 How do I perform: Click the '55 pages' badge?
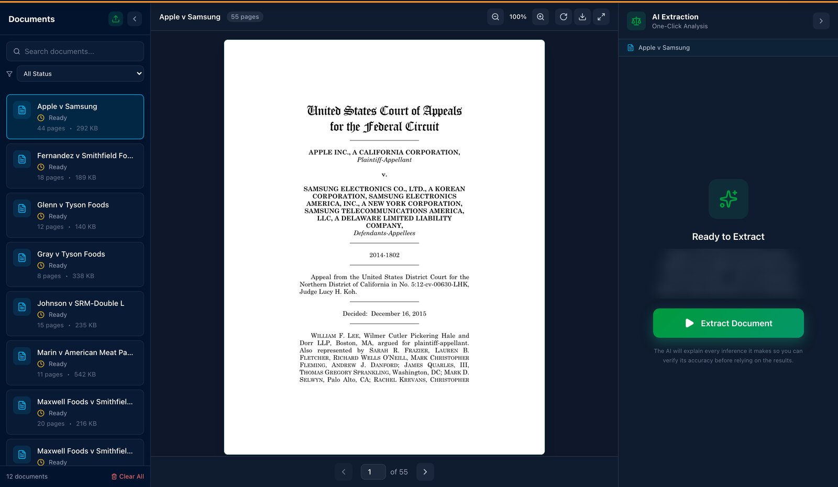(x=245, y=17)
